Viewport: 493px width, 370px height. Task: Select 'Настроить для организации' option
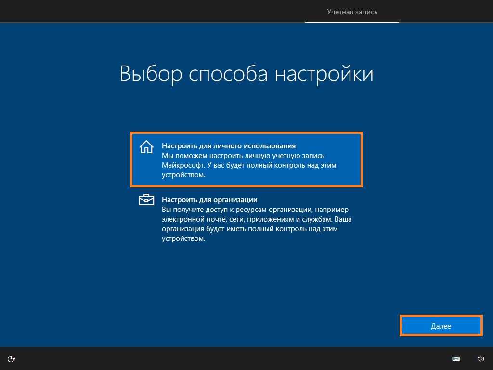pyautogui.click(x=246, y=219)
